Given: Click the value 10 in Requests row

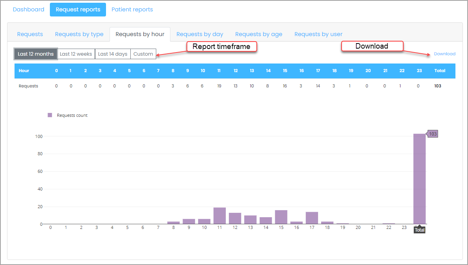Looking at the screenshot, I should click(252, 86).
